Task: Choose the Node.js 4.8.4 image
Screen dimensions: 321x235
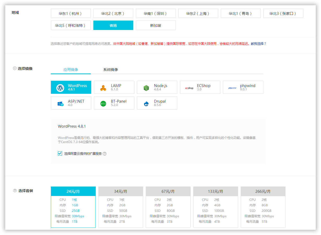Action: tap(157, 87)
